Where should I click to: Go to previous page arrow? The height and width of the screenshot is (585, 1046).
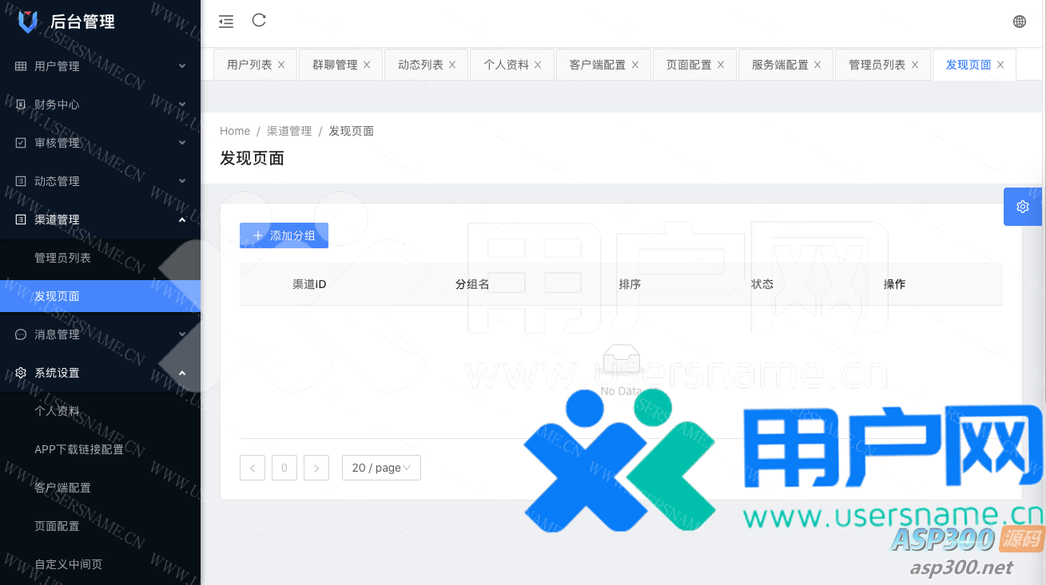(x=253, y=468)
